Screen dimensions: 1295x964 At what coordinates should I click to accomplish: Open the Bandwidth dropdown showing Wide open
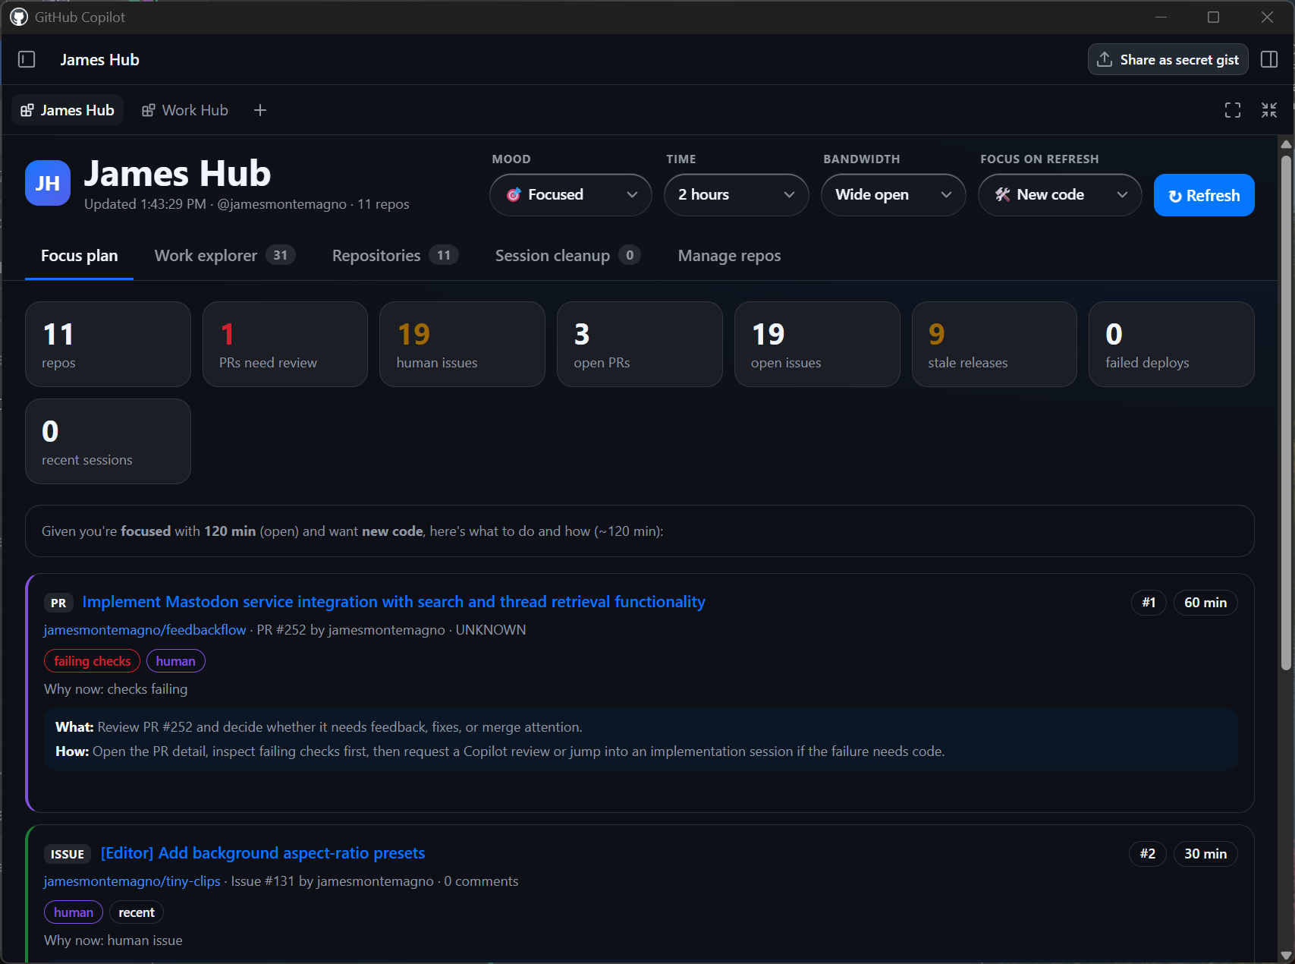coord(893,195)
